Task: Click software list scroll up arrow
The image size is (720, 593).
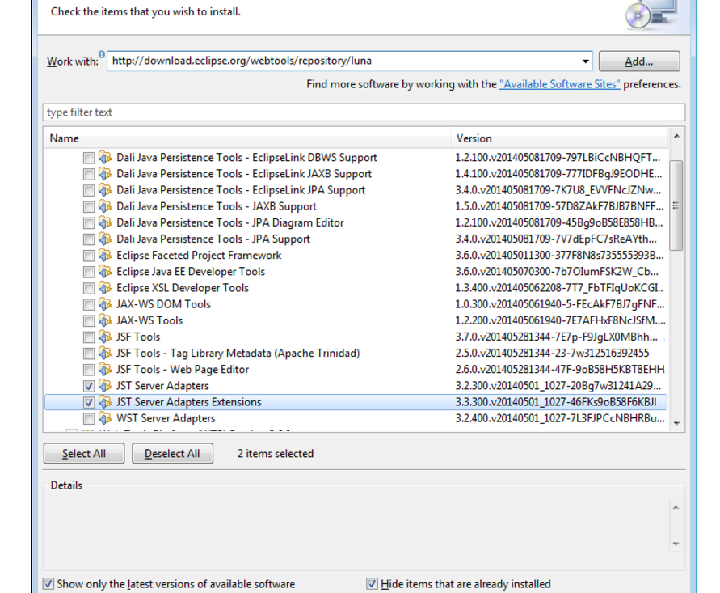Action: click(x=676, y=136)
